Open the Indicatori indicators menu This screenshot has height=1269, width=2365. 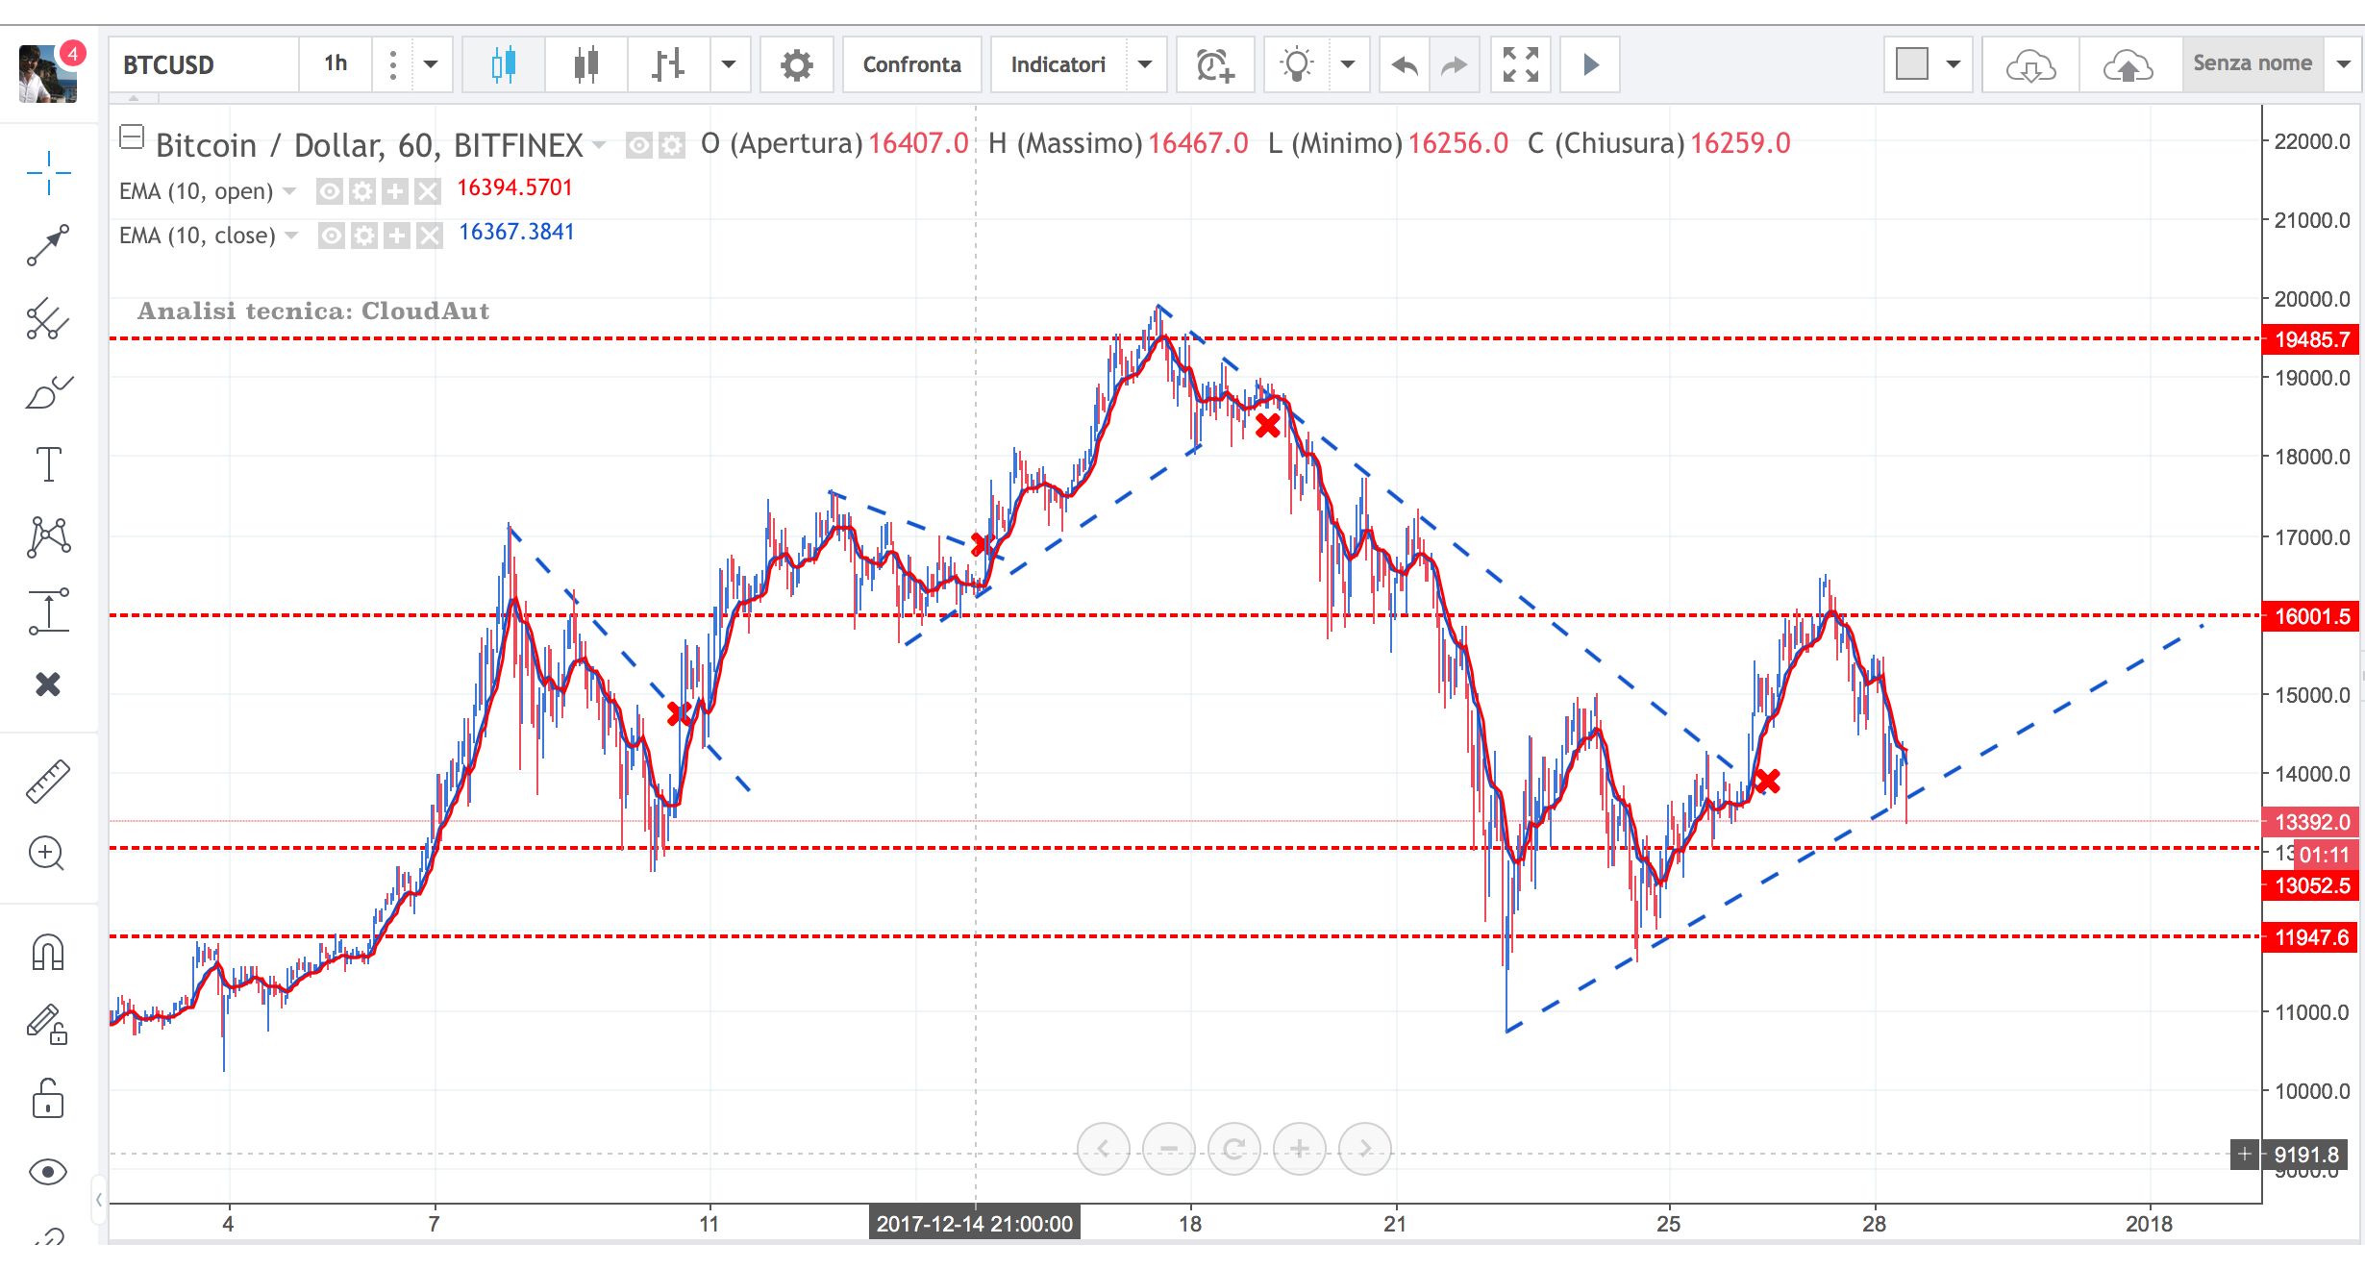pyautogui.click(x=1058, y=64)
